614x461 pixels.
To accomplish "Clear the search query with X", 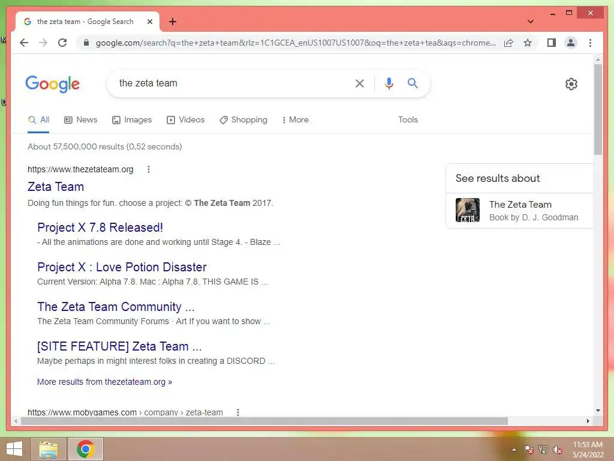I will (x=360, y=83).
